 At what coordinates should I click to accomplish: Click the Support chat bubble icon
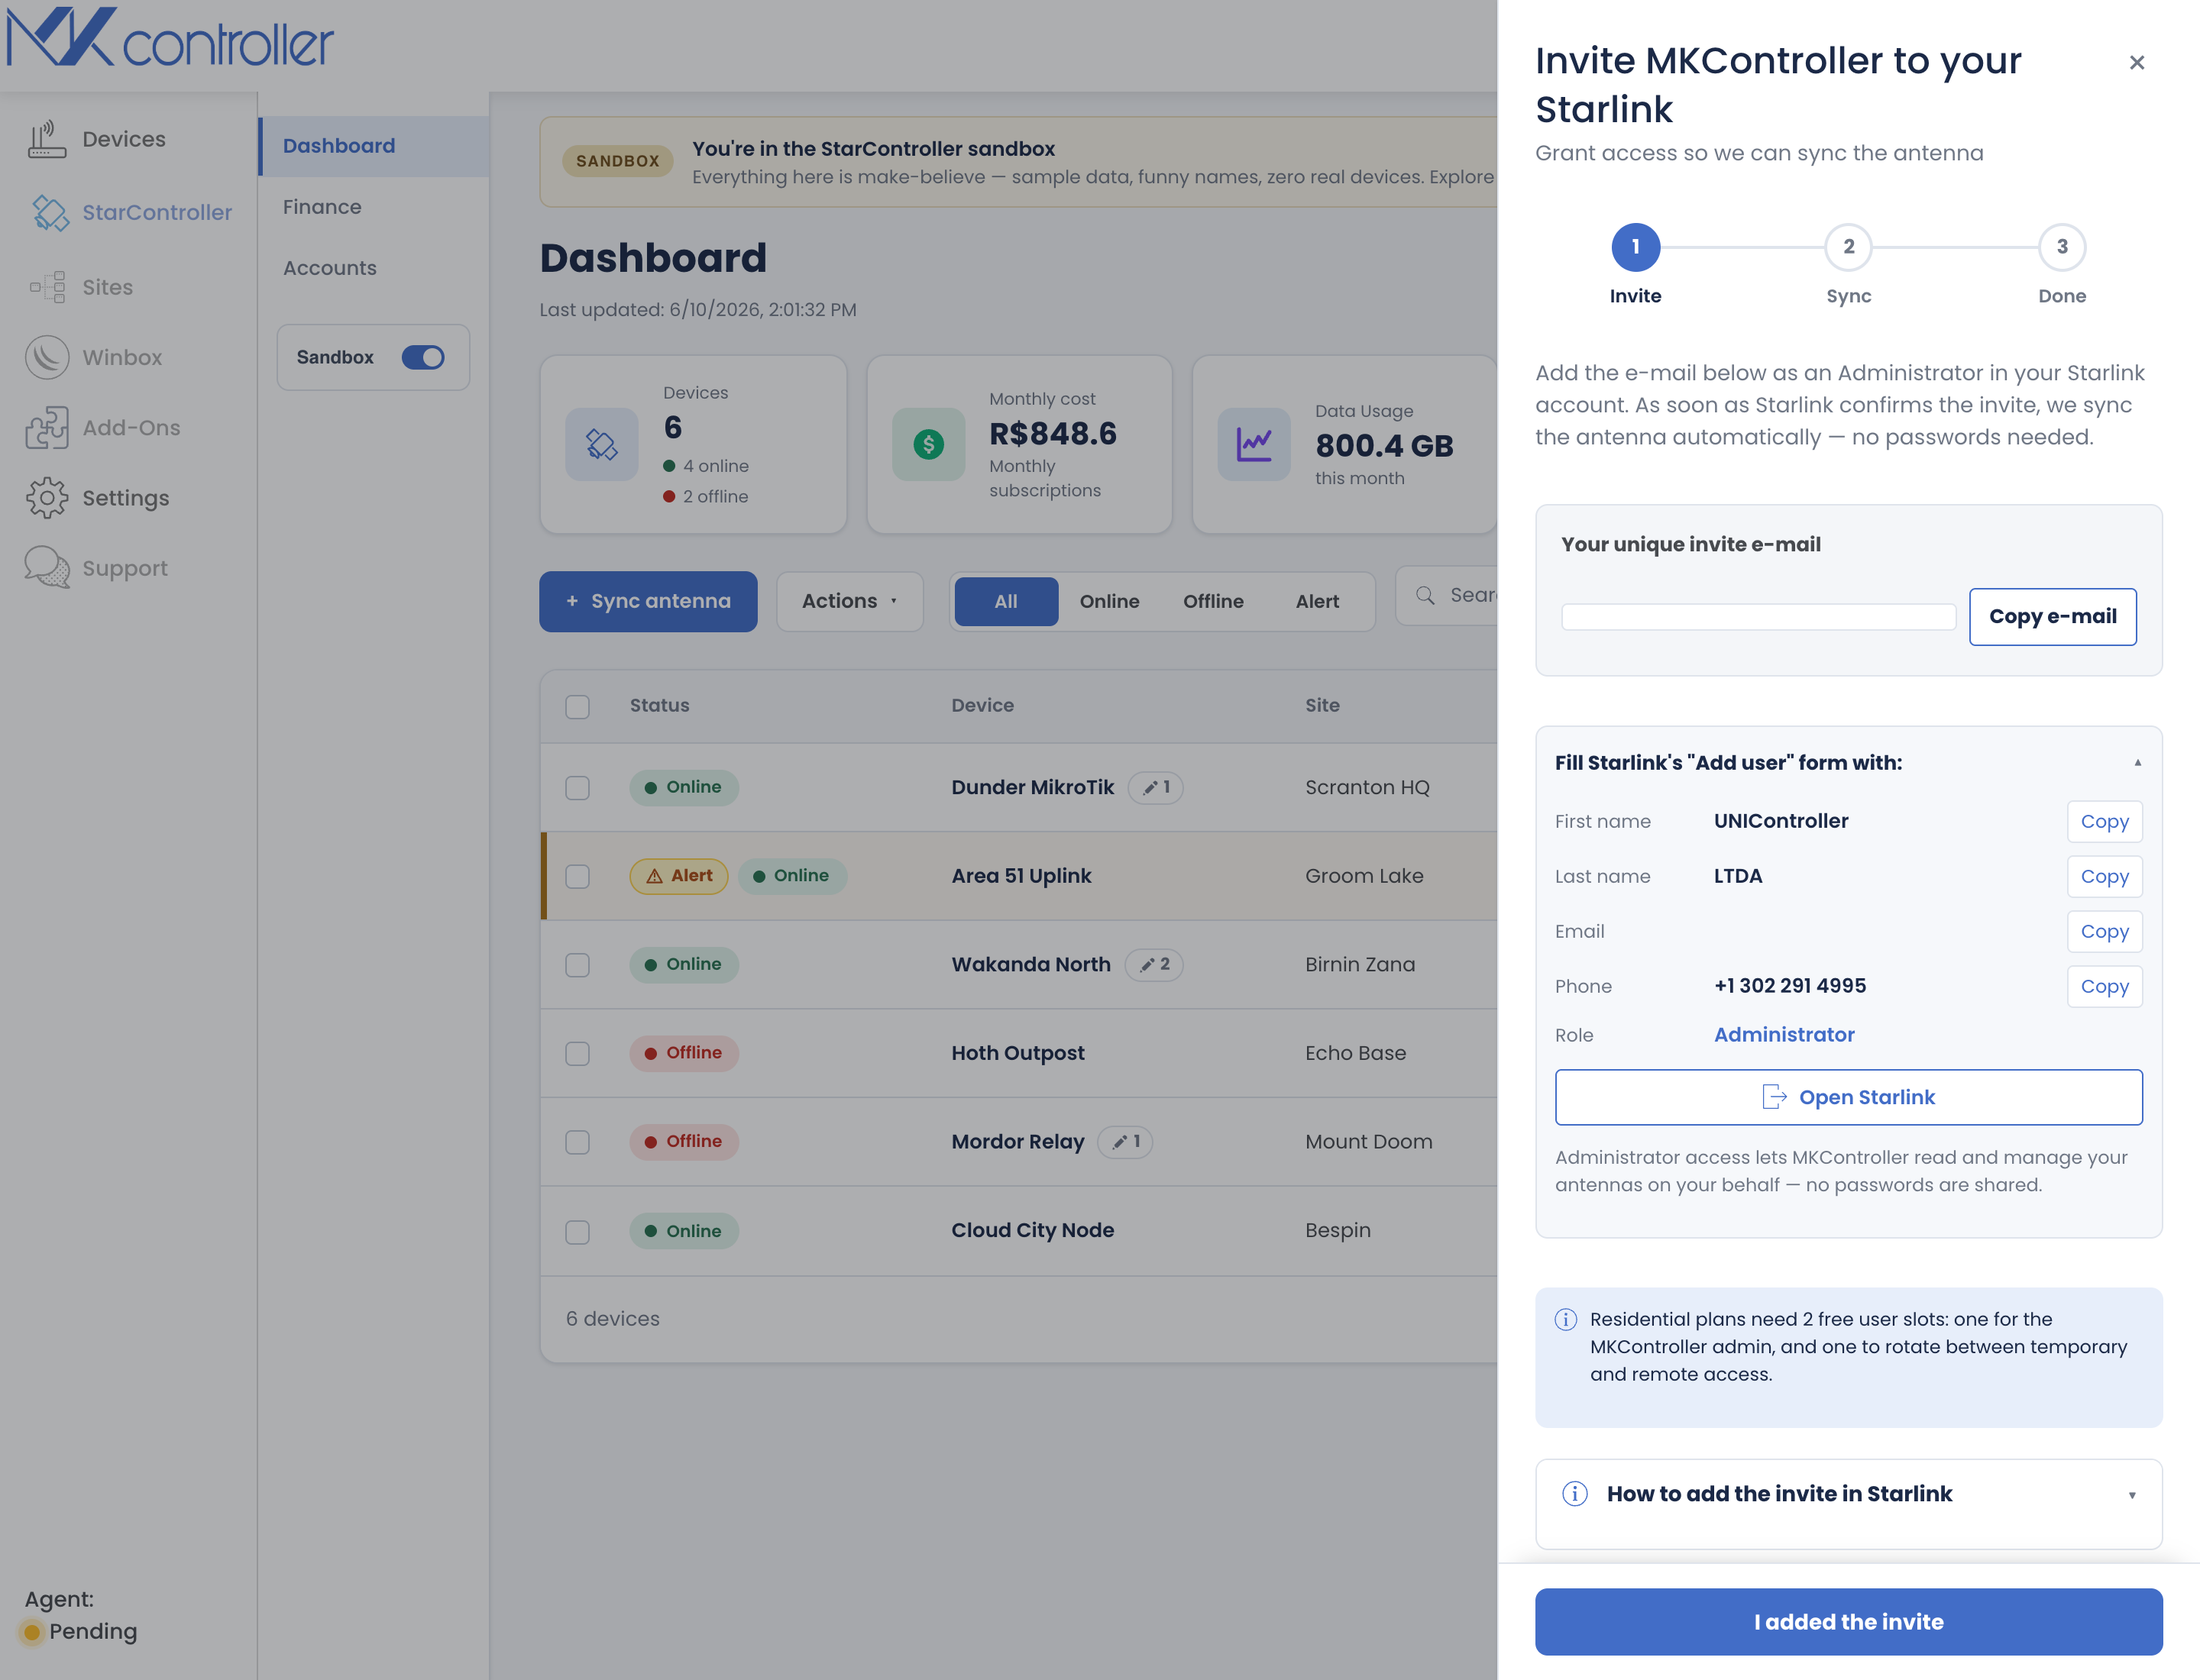[47, 567]
